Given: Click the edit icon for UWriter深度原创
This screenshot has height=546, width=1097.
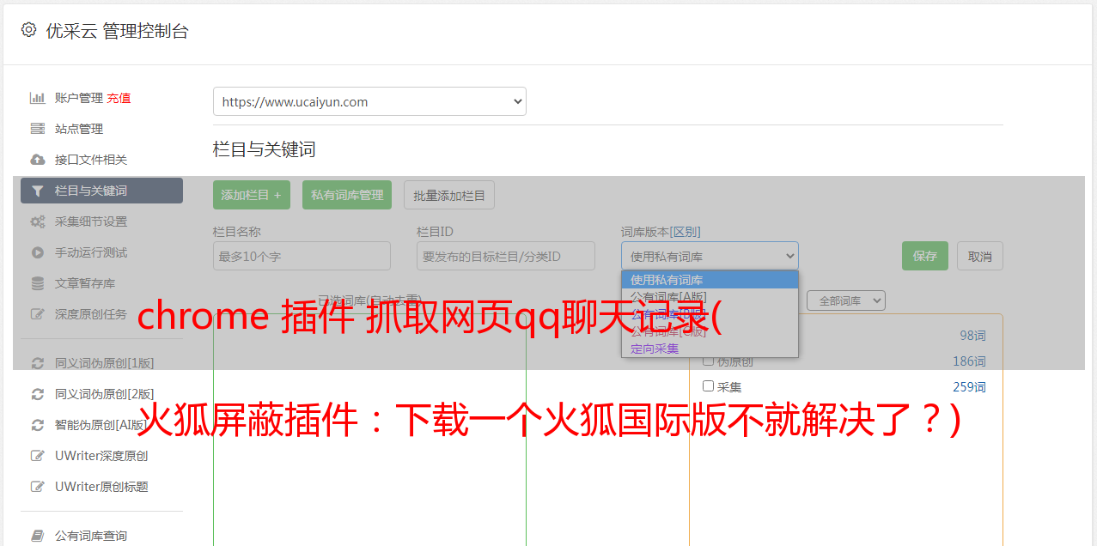Looking at the screenshot, I should pyautogui.click(x=37, y=456).
